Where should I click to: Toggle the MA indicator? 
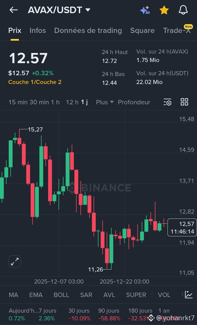pyautogui.click(x=13, y=295)
